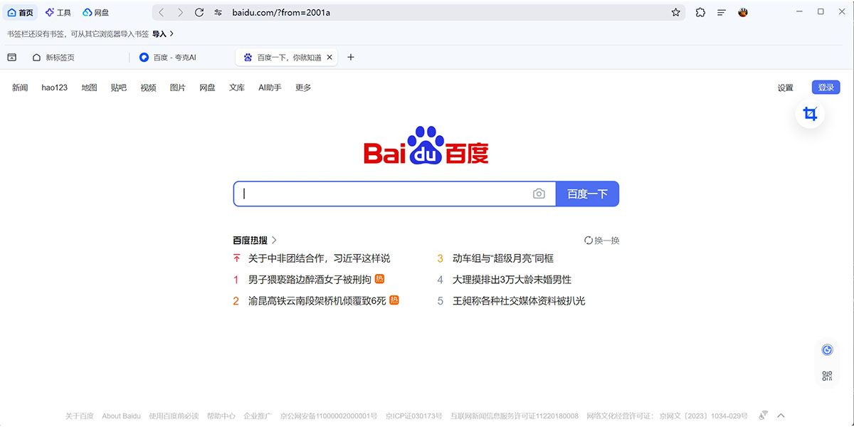Open the 京ICP证030173号 footer link

click(413, 416)
